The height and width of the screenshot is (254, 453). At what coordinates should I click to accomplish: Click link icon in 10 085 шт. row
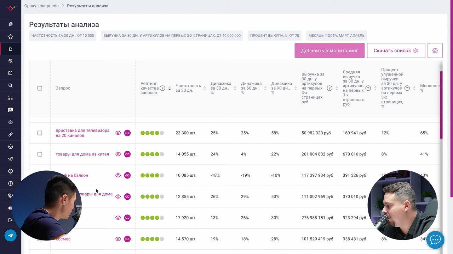pyautogui.click(x=127, y=175)
